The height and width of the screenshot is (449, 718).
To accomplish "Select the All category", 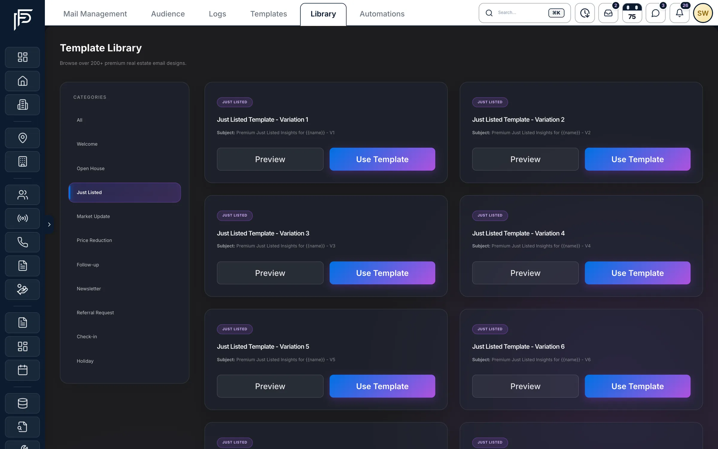I will pyautogui.click(x=124, y=120).
